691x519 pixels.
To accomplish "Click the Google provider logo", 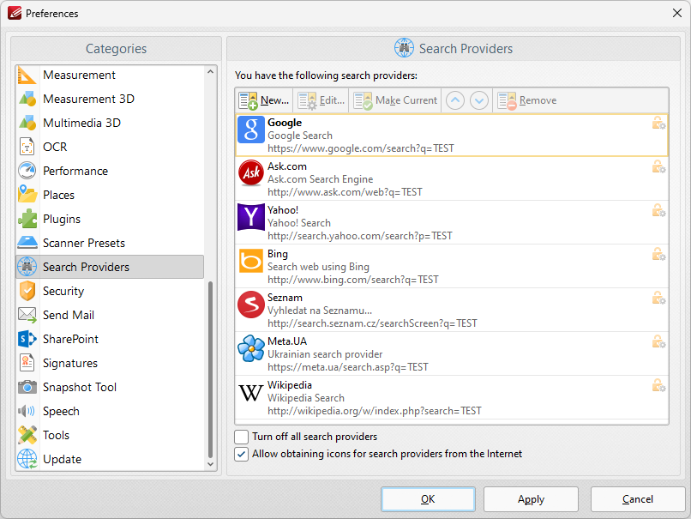I will point(250,130).
